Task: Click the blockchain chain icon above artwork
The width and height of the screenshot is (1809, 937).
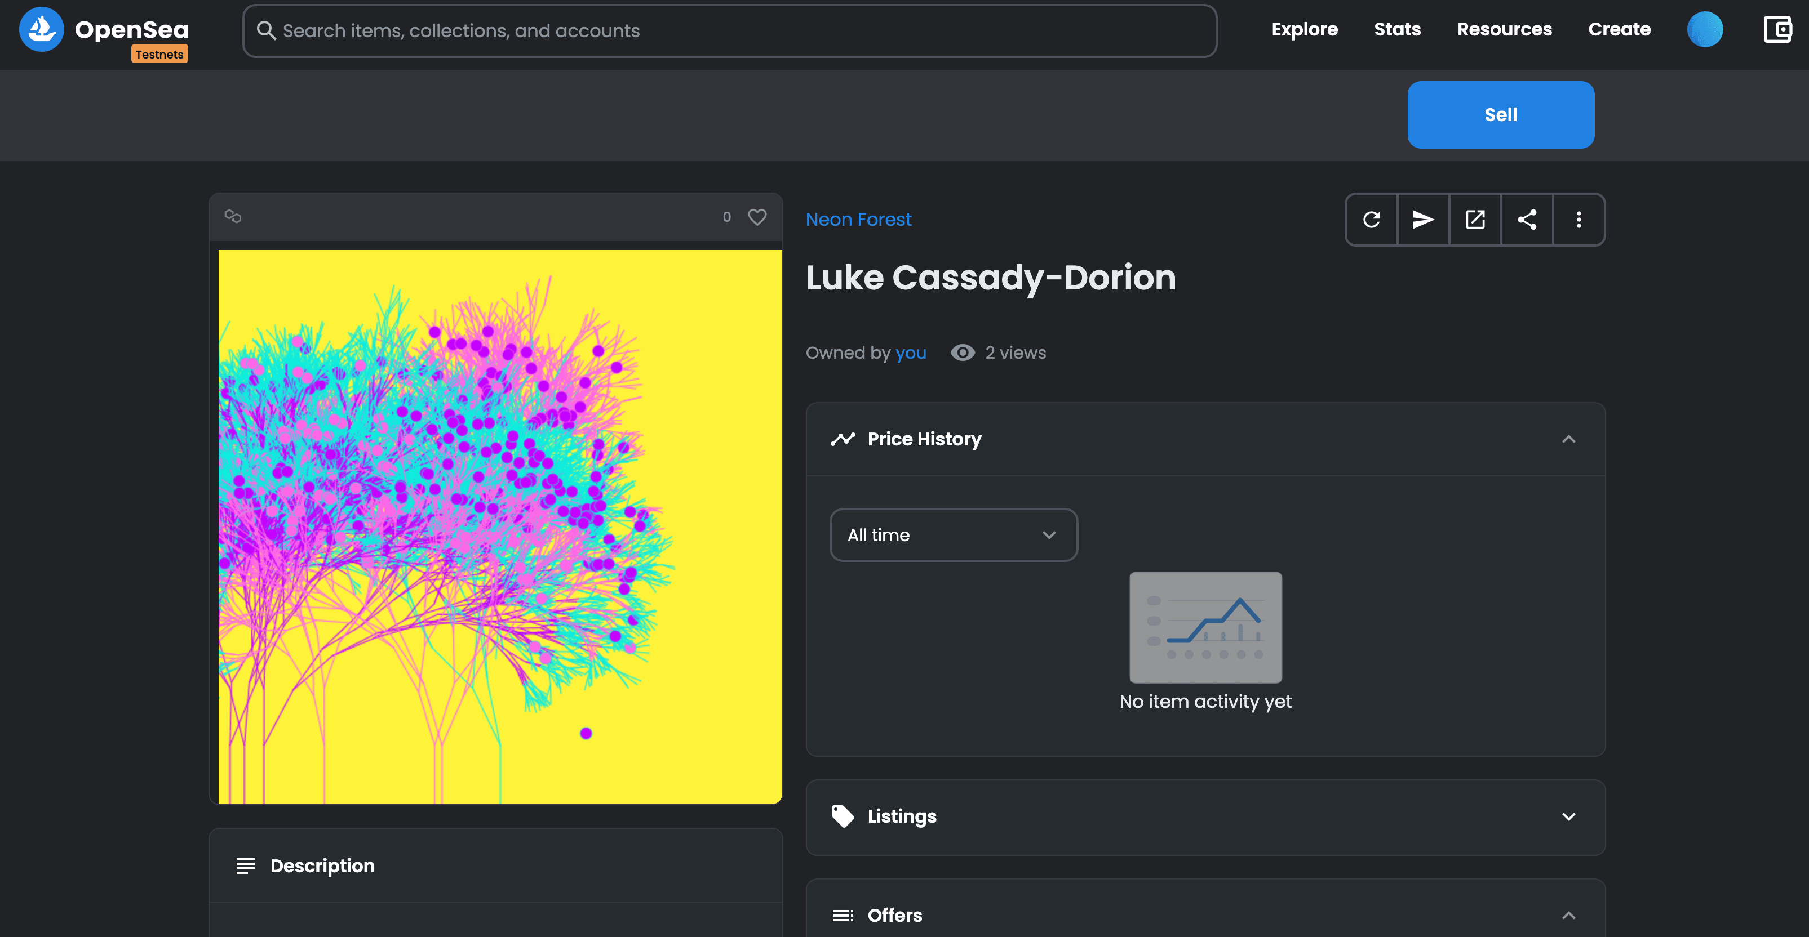Action: pos(233,217)
